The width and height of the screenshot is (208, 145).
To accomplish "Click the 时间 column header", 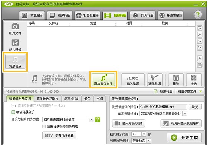I will tap(129, 23).
